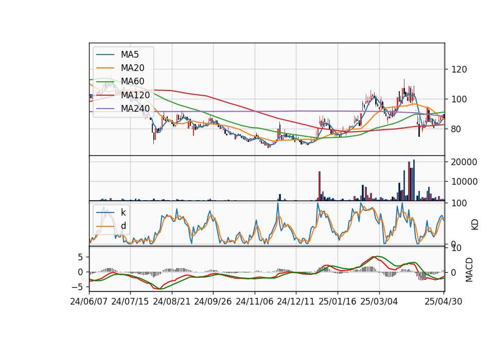Click the MACD axis title
The width and height of the screenshot is (494, 355).
pyautogui.click(x=469, y=270)
